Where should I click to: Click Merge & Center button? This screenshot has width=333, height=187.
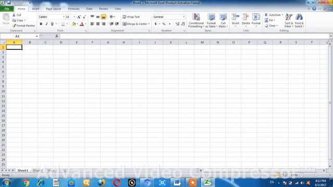[135, 24]
